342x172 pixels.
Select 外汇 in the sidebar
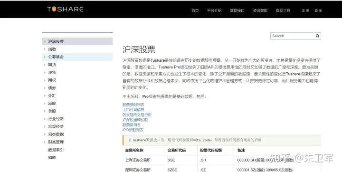[52, 96]
